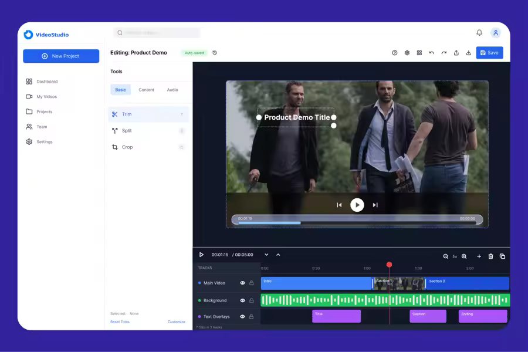Viewport: 528px width, 352px height.
Task: Select the Caption clip on the timeline
Action: click(x=428, y=316)
